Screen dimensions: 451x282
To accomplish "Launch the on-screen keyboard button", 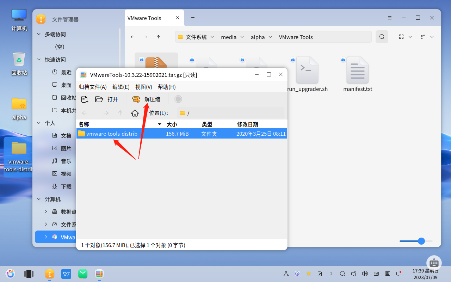I will (434, 263).
